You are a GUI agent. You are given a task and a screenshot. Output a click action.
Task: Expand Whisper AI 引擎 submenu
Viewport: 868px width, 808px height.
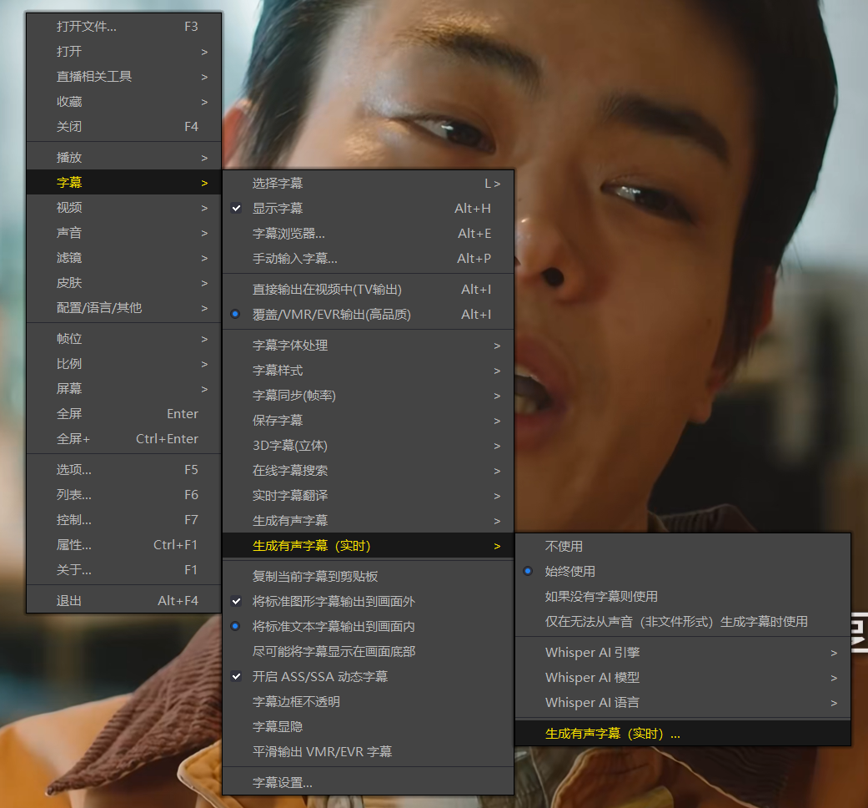tap(683, 653)
